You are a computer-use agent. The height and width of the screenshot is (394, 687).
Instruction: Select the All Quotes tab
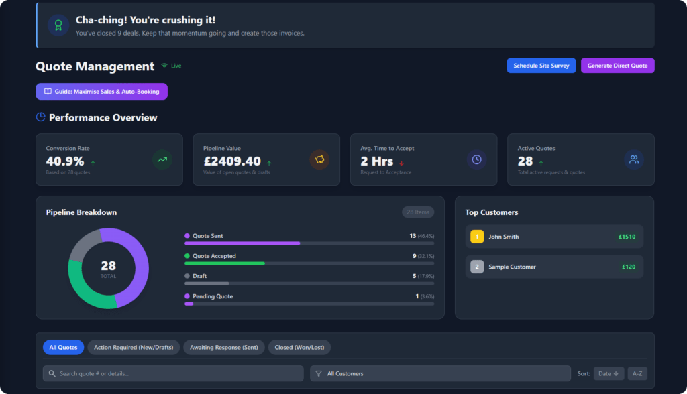point(63,347)
